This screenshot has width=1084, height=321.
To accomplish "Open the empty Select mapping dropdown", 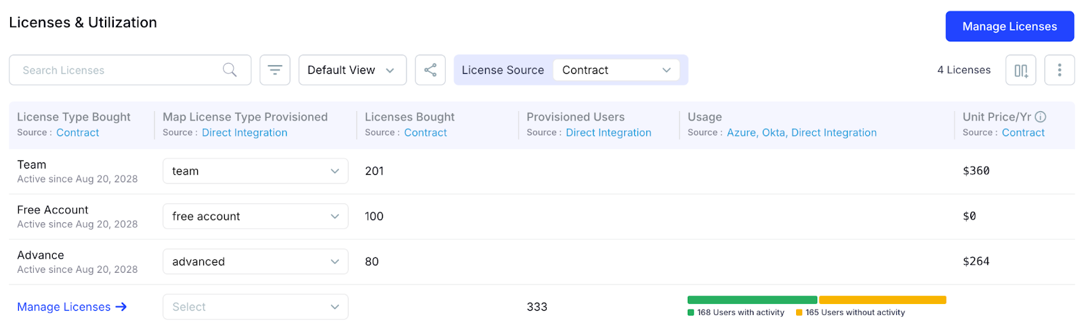I will coord(255,307).
